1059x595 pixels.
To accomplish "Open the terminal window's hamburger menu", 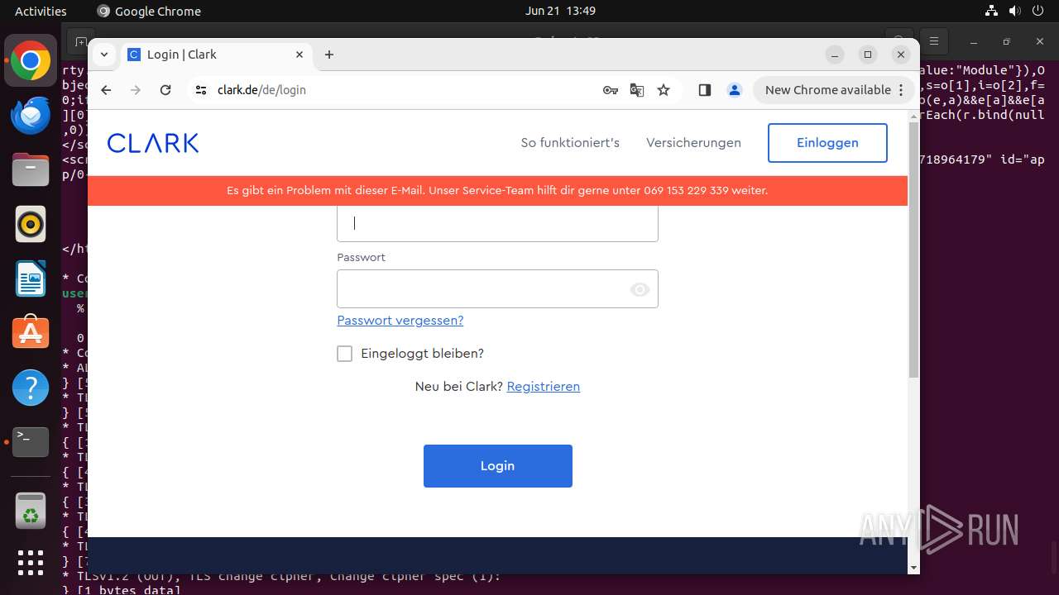I will [x=934, y=41].
